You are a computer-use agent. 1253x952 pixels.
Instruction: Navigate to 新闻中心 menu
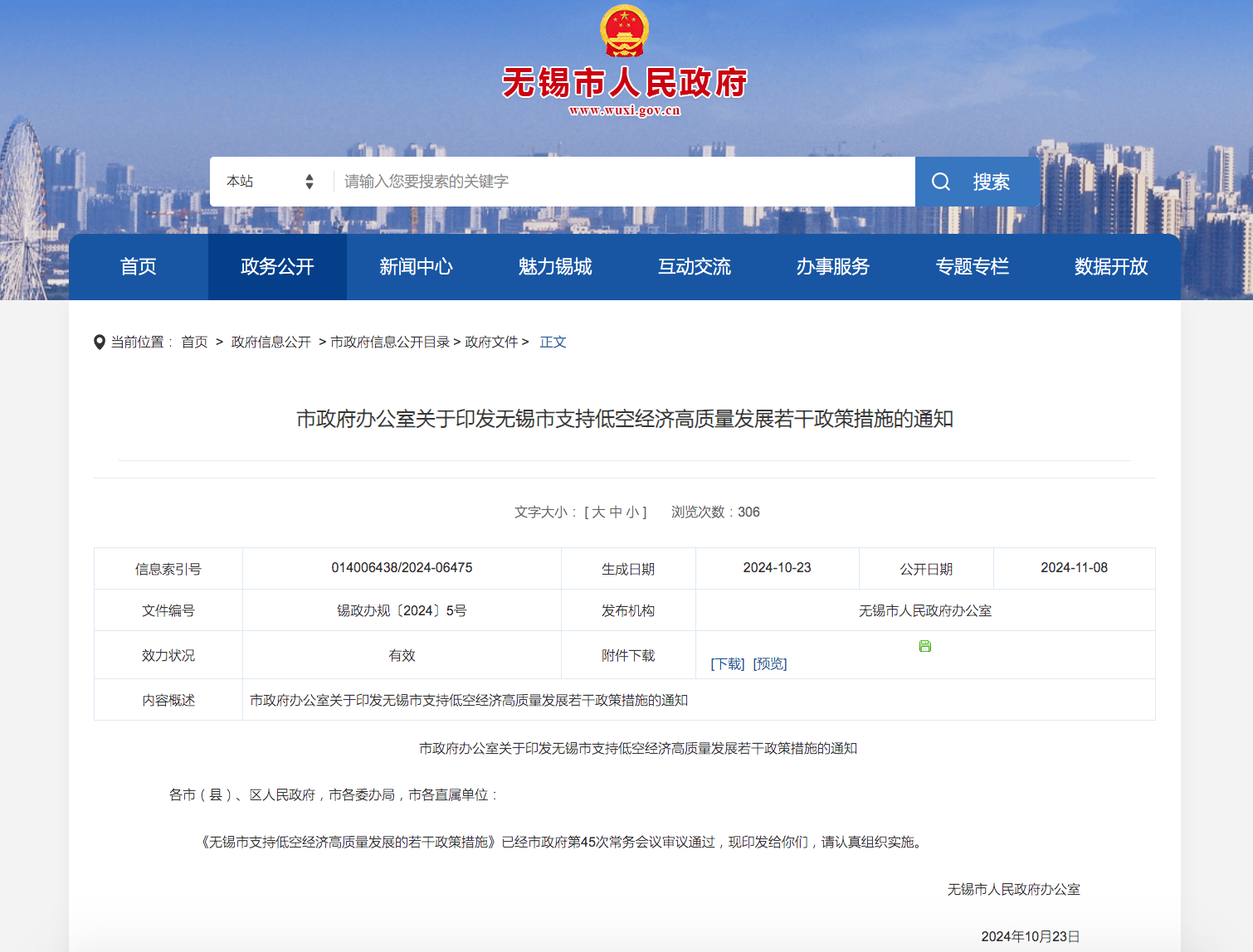pos(416,266)
